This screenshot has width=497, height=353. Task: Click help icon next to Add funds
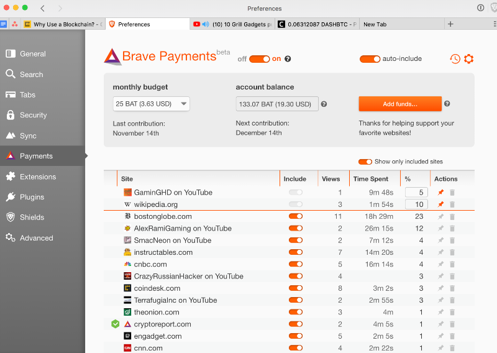pyautogui.click(x=447, y=104)
